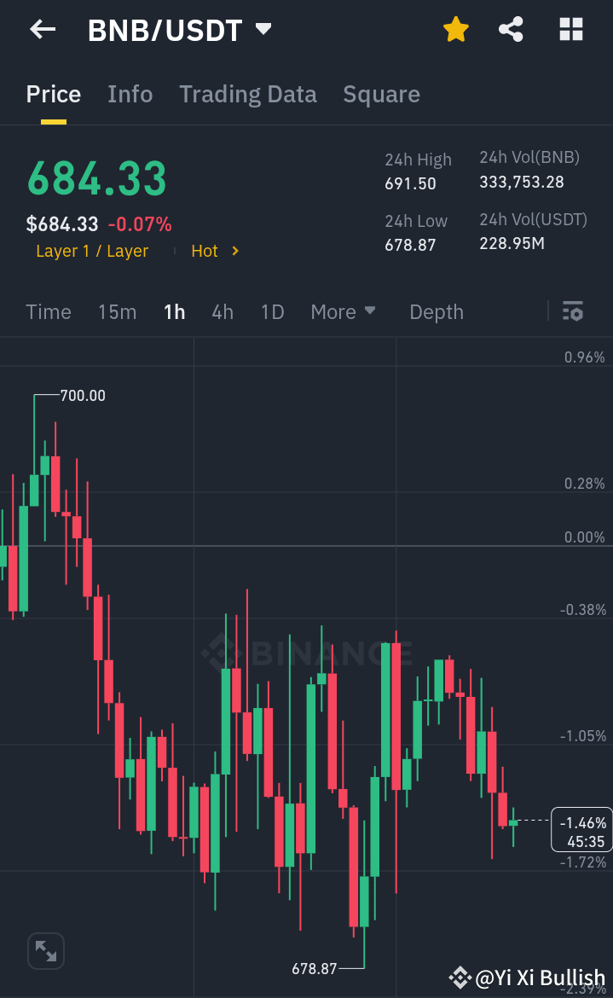Switch to the Trading Data tab
This screenshot has height=998, width=613.
(247, 94)
